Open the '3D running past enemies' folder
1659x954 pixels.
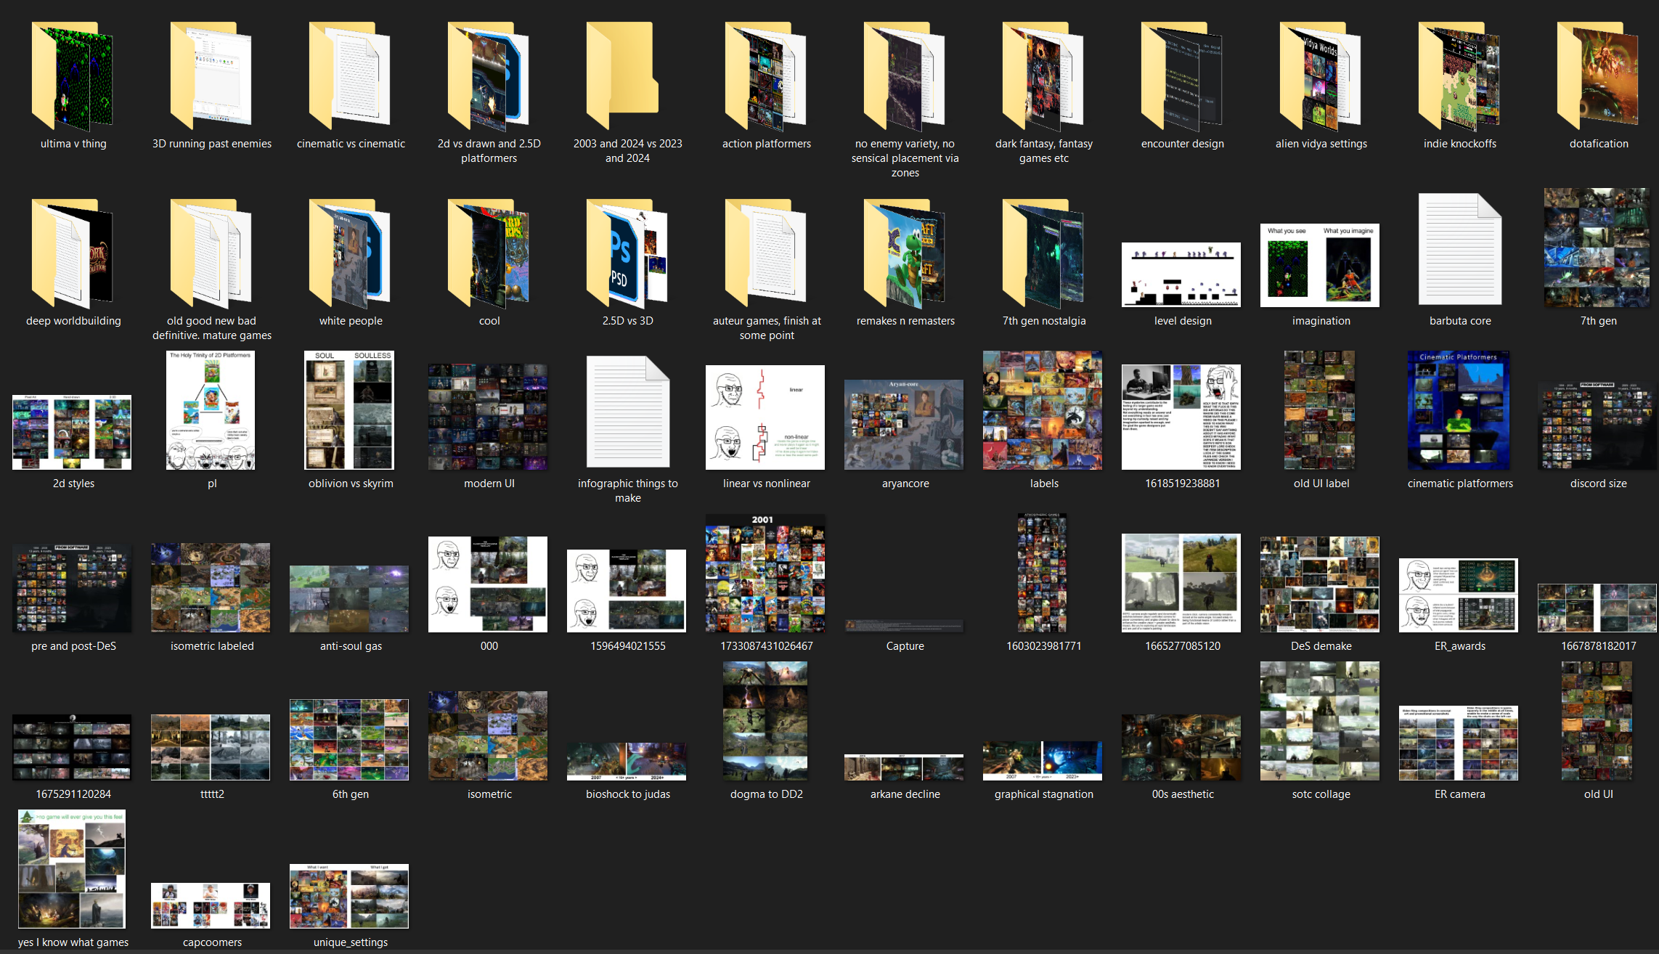coord(211,76)
